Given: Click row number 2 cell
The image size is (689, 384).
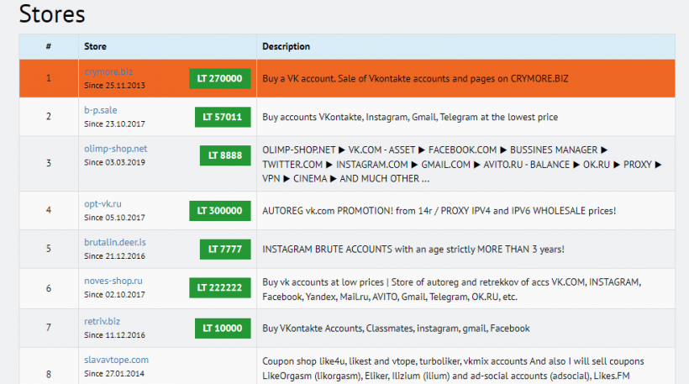Looking at the screenshot, I should coord(49,117).
